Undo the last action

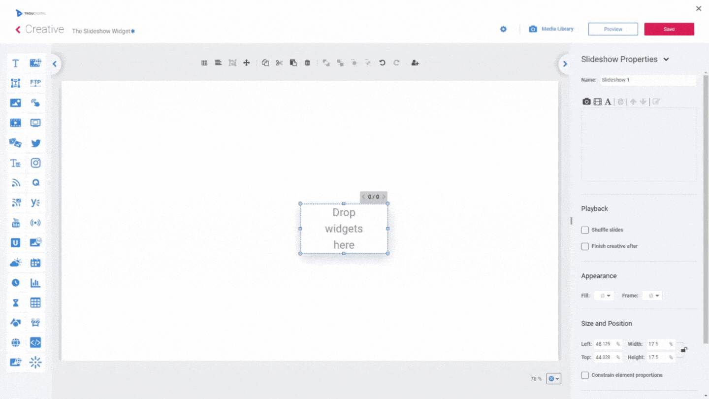[x=382, y=63]
